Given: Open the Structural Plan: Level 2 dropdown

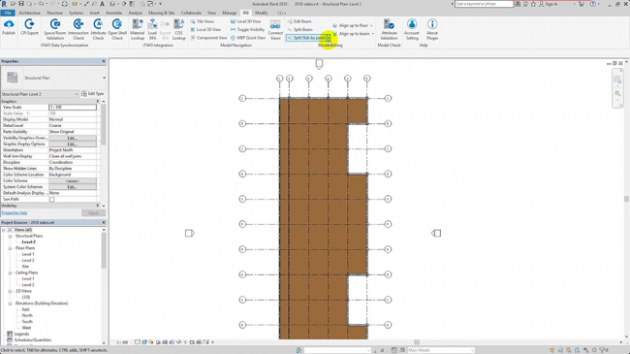Looking at the screenshot, I should [40, 94].
